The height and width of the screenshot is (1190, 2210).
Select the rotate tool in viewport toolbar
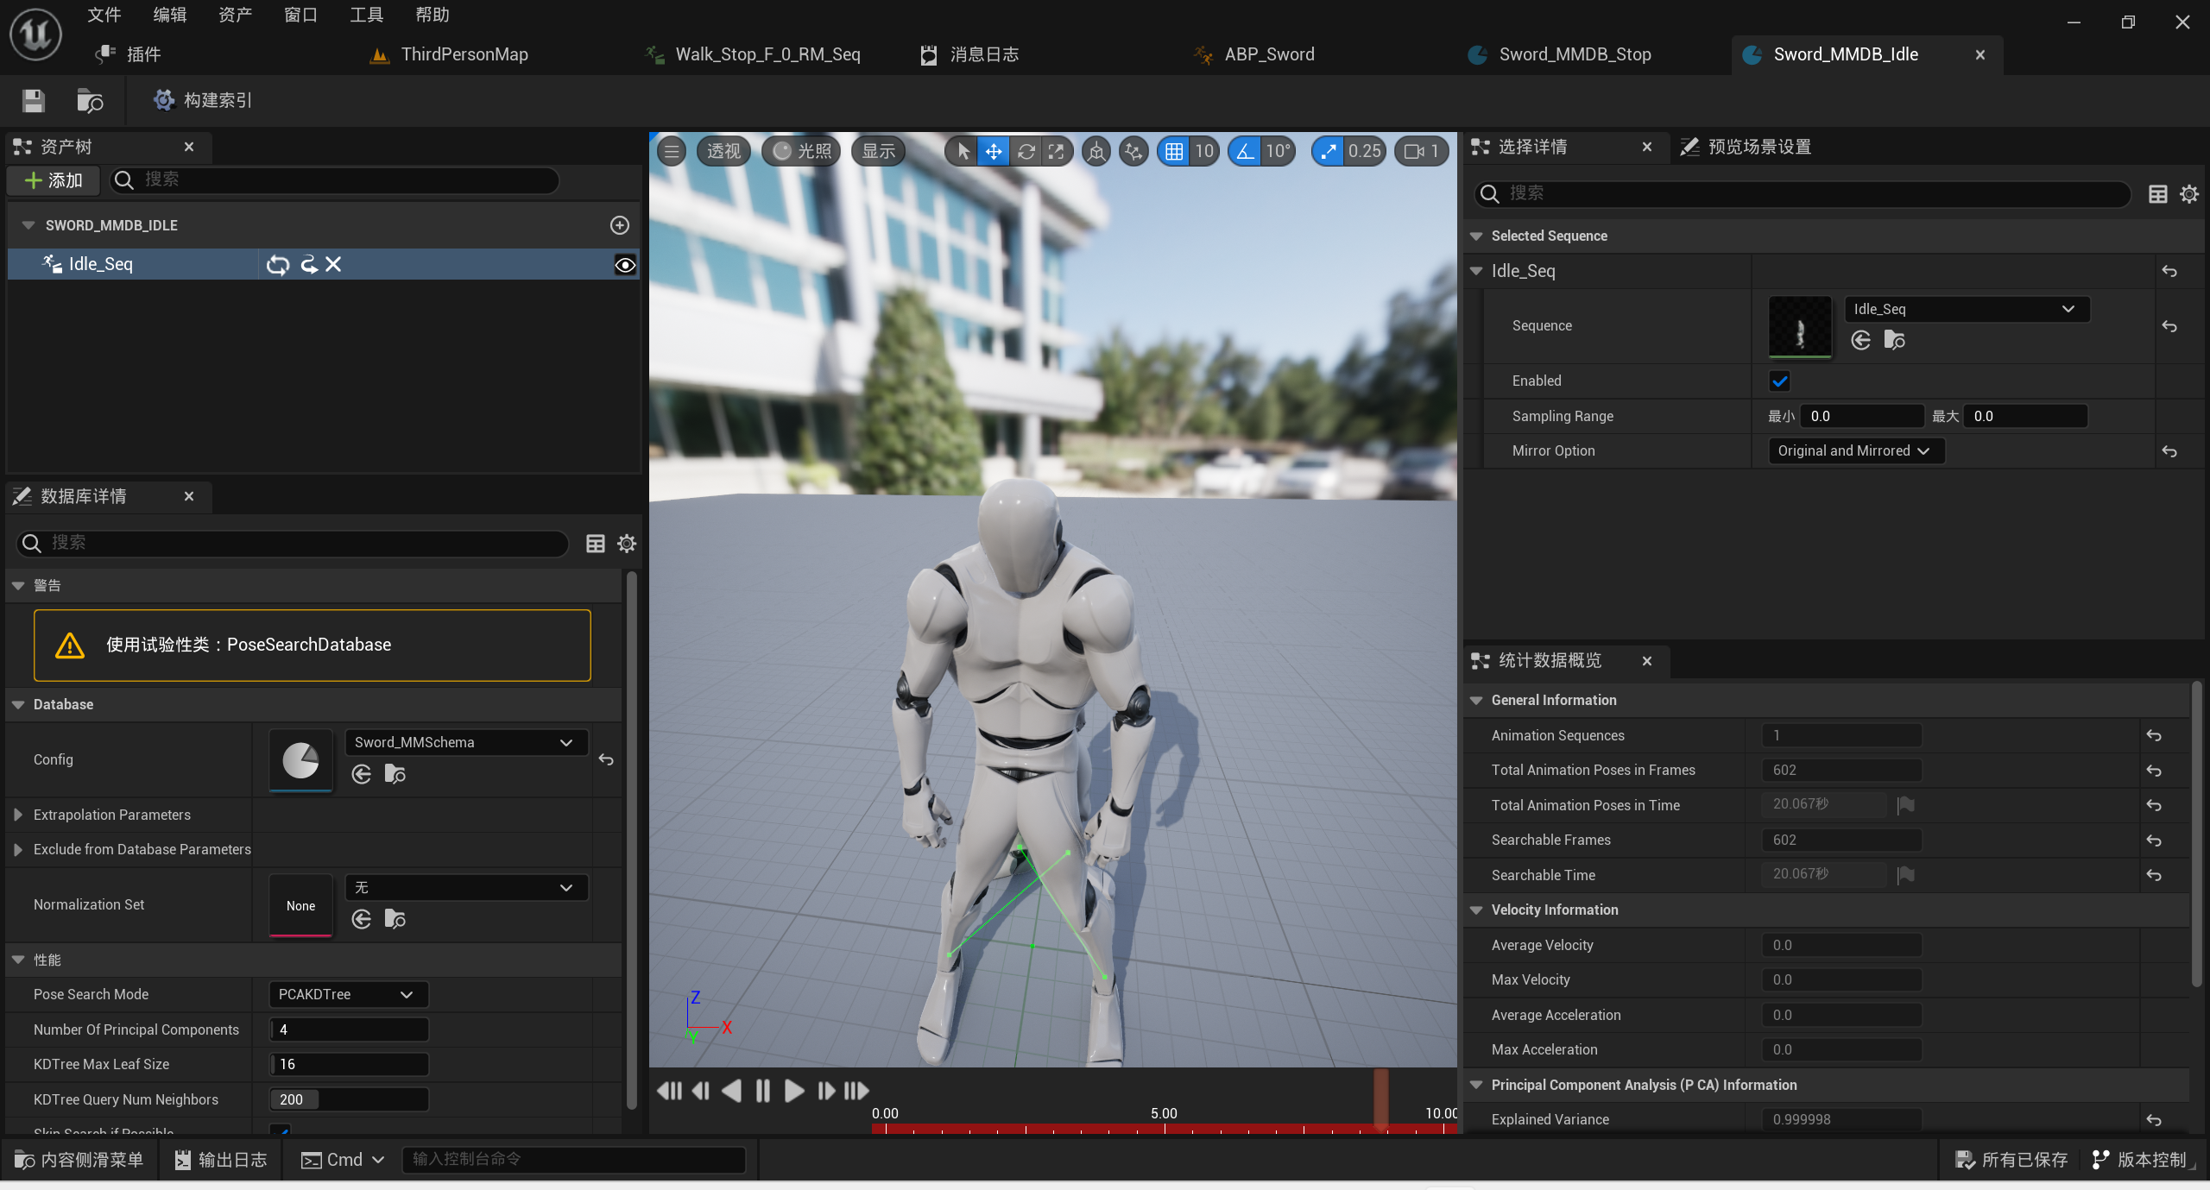pos(1026,151)
